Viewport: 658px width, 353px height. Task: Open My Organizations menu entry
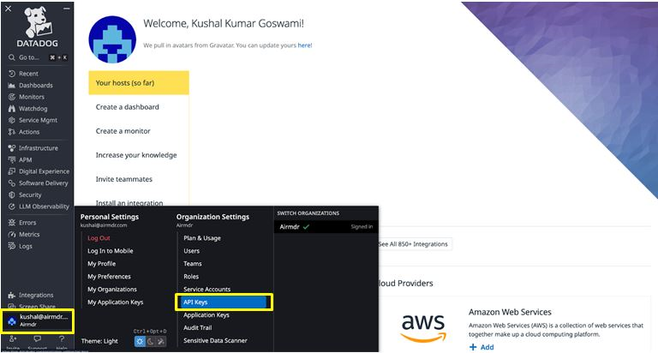(x=112, y=290)
